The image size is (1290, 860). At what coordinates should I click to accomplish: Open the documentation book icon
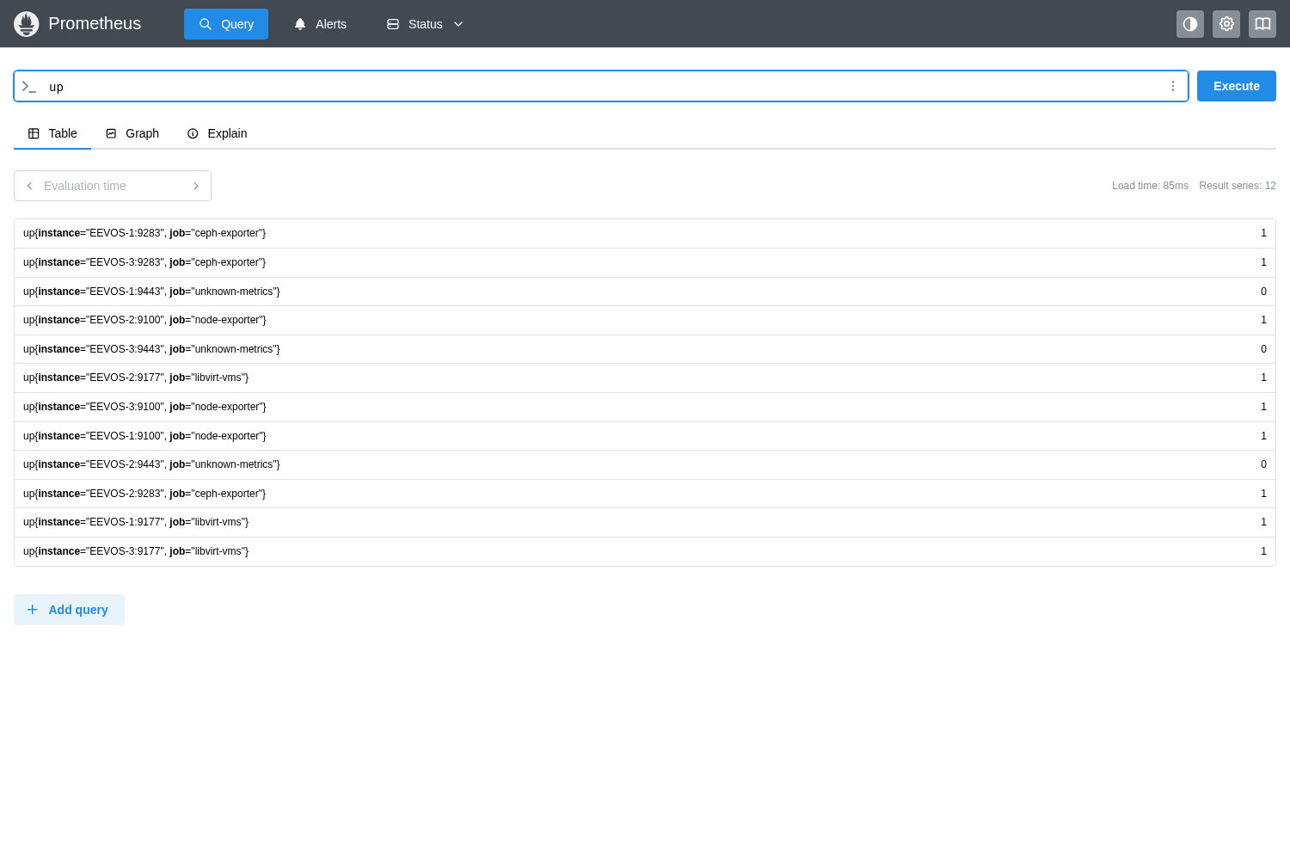1262,24
